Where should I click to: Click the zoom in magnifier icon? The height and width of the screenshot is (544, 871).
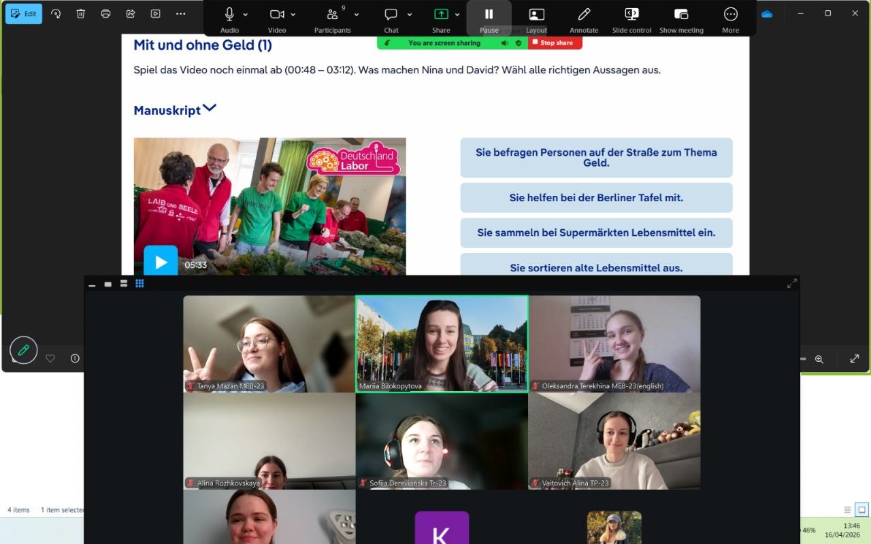pos(819,358)
